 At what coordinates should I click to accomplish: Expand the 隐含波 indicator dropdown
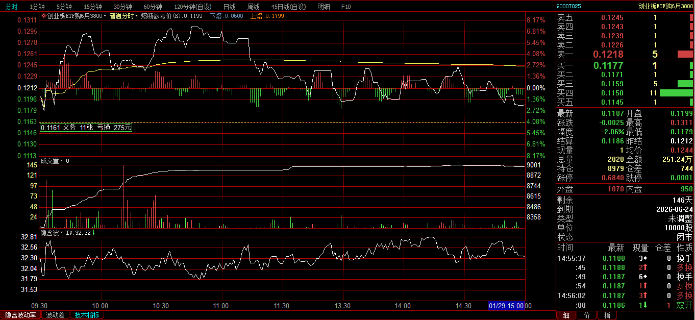point(53,233)
